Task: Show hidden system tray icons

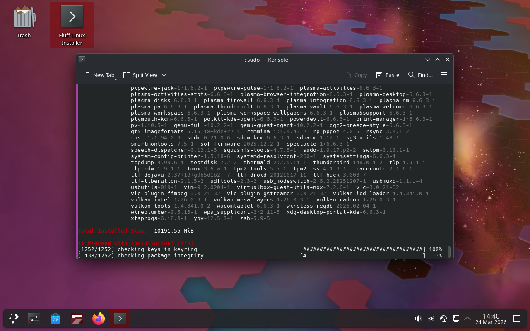Action: point(467,319)
